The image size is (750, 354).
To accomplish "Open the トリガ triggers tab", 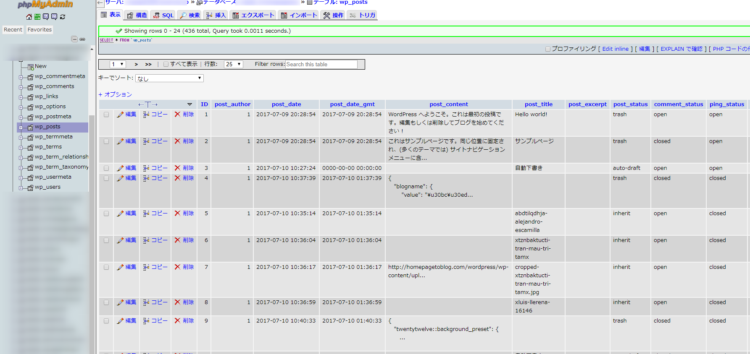I will 362,15.
